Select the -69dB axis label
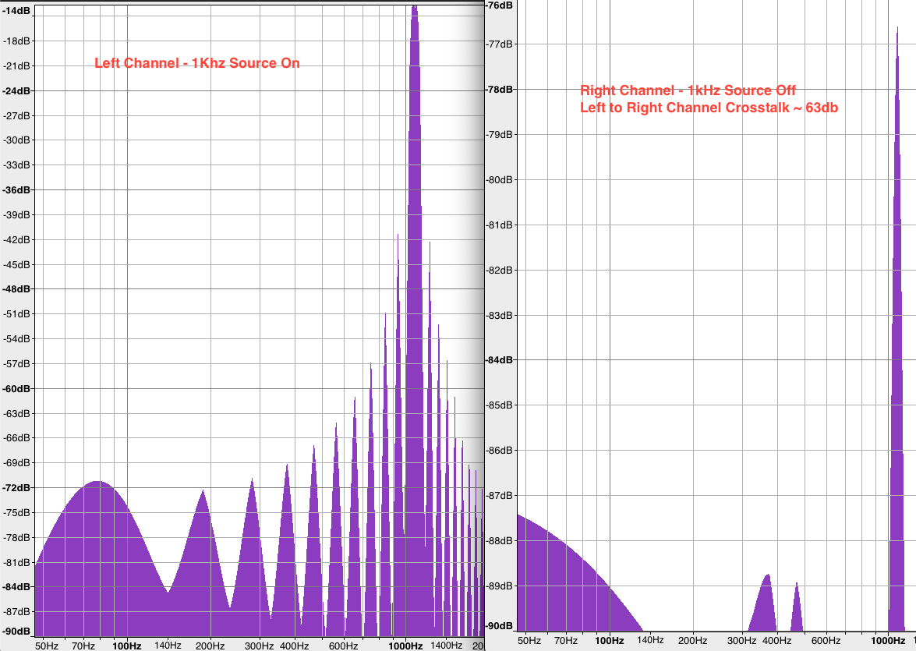916x651 pixels. tap(17, 463)
